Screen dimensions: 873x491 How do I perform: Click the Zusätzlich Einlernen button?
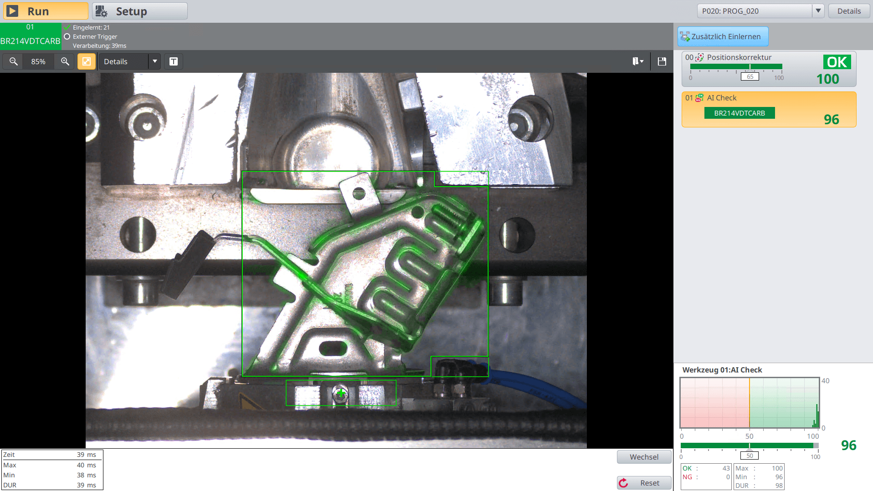(x=723, y=36)
